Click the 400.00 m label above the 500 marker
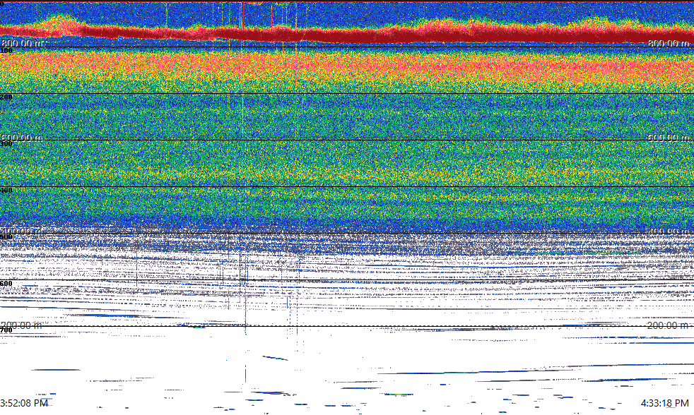 point(22,231)
